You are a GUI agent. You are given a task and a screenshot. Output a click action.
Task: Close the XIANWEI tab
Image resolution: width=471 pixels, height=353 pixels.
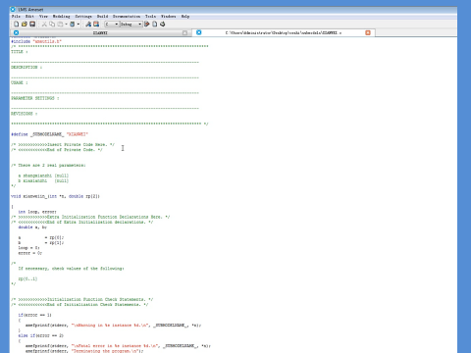coord(184,32)
